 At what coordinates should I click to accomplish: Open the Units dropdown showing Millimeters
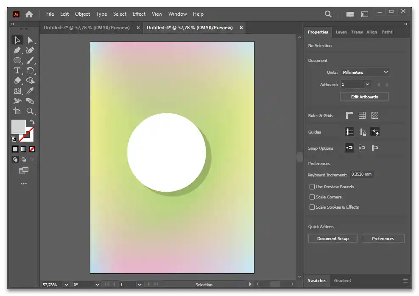coord(365,72)
